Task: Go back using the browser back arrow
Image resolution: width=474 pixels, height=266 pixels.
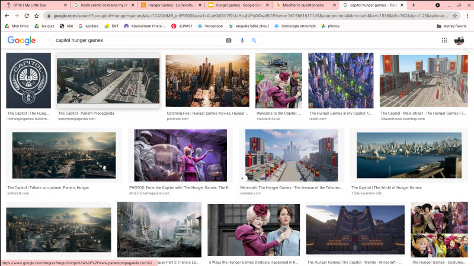Action: click(x=7, y=16)
